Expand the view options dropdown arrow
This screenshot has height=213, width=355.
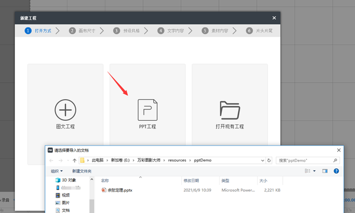314,171
